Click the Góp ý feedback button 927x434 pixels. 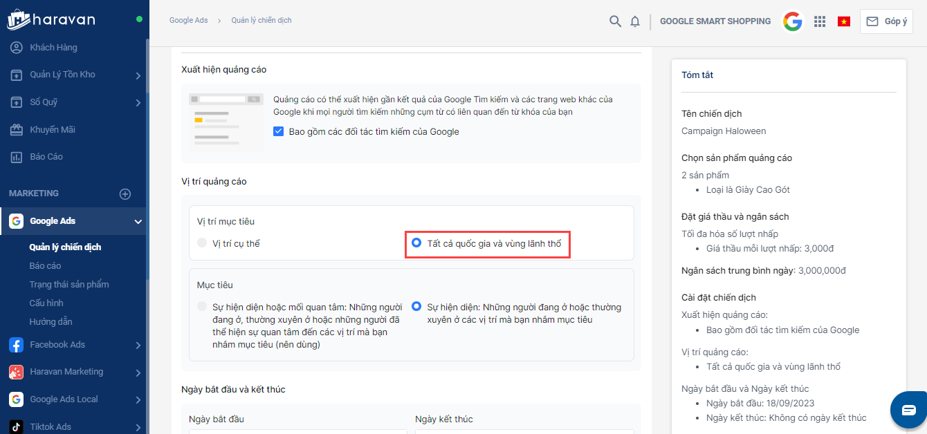pos(886,21)
